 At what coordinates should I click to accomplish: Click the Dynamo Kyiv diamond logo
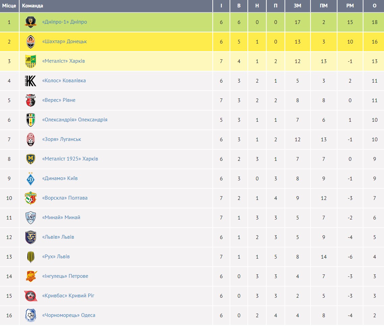tap(31, 179)
